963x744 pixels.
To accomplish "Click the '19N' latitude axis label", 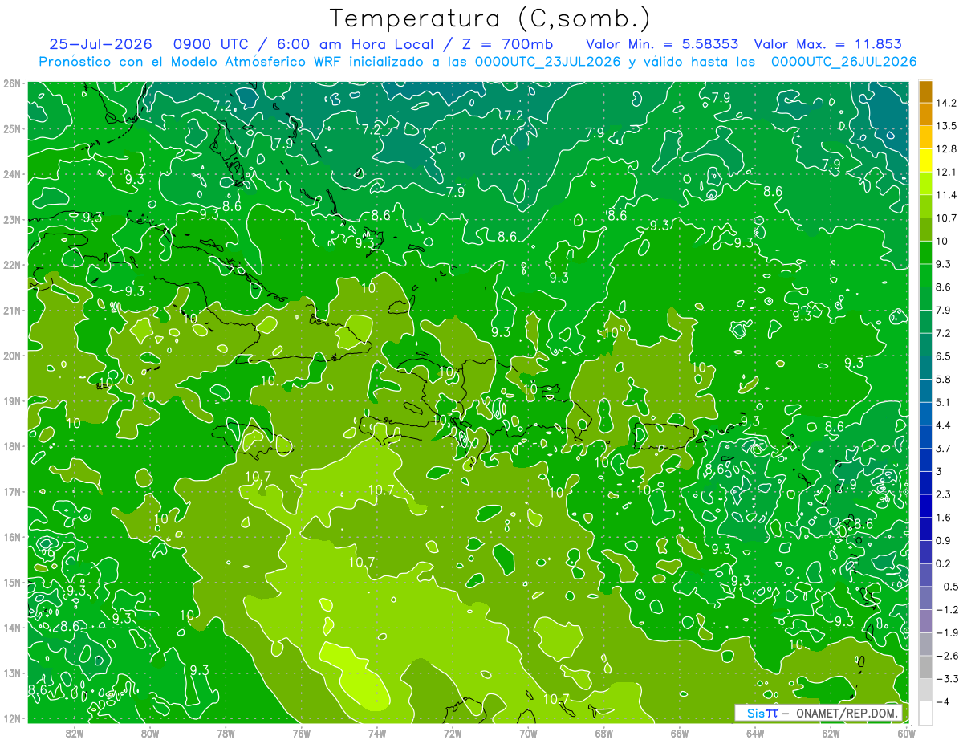I will 12,400.
